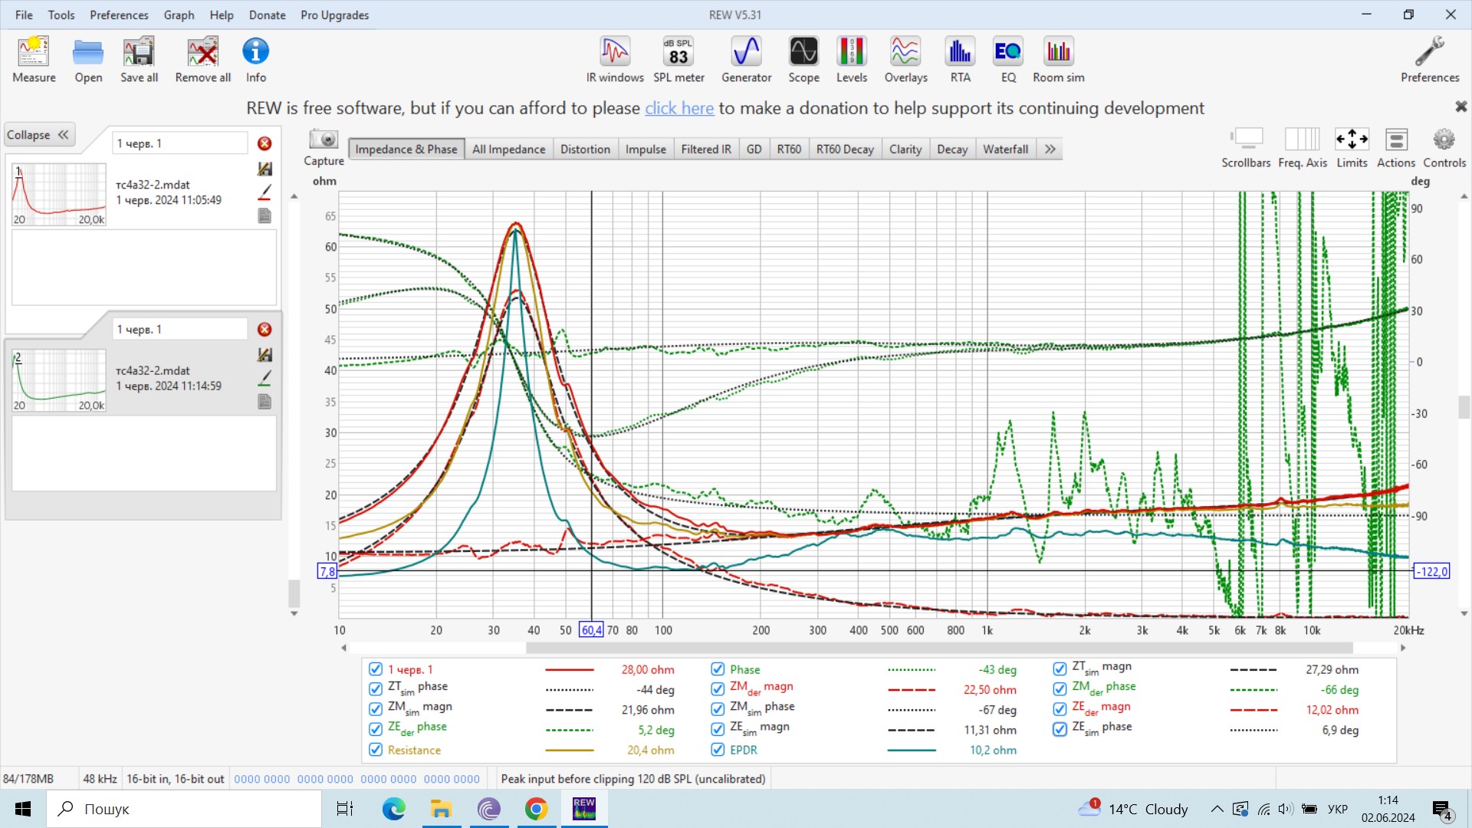Toggle EPDR trace checkbox

[718, 750]
